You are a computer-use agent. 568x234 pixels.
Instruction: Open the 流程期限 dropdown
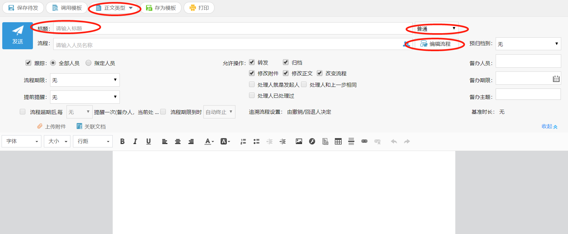[x=85, y=80]
